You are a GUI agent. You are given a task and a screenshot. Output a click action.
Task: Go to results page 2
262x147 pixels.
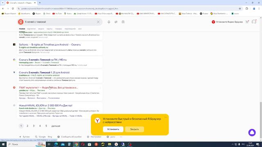click(x=27, y=126)
